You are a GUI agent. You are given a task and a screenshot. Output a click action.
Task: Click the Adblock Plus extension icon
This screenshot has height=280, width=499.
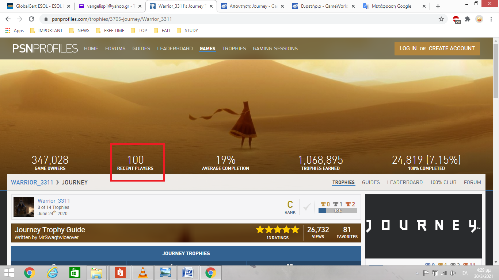(456, 19)
